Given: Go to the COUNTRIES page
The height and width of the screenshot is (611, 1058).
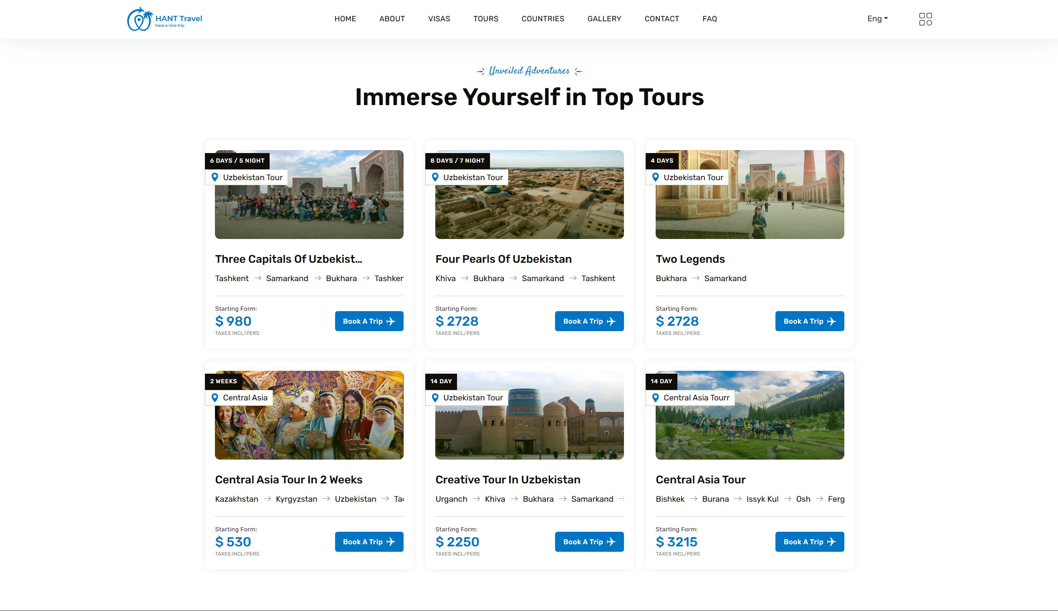Looking at the screenshot, I should (543, 18).
